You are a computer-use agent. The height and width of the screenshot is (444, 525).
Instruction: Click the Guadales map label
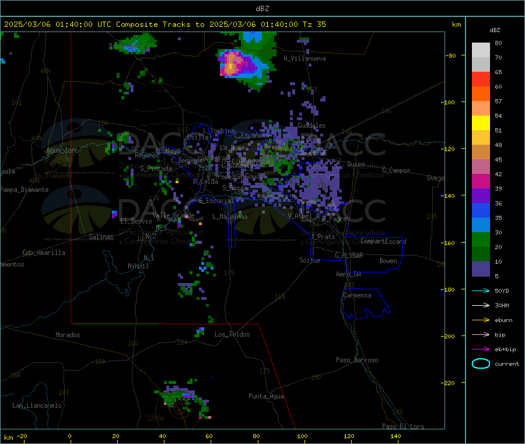pyautogui.click(x=311, y=125)
